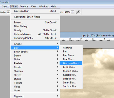Reapply last Gaussian Blur filter (Ctrl+F)
Viewport: 114px width, 98px height.
pyautogui.click(x=35, y=11)
